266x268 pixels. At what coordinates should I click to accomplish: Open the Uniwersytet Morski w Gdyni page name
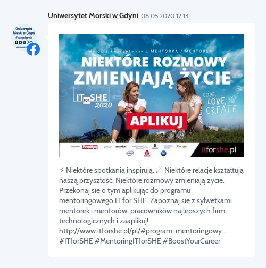93,16
